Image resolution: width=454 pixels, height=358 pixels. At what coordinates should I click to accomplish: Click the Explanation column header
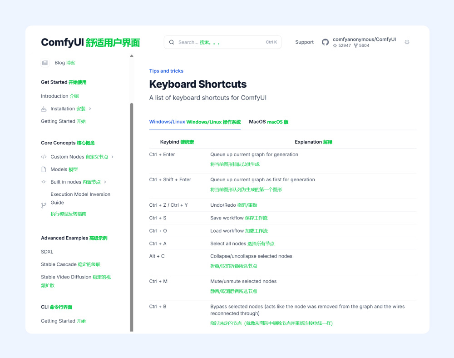point(313,142)
